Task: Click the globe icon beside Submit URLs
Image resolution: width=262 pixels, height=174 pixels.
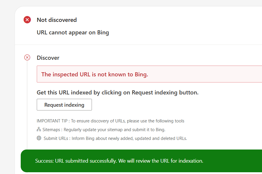Action: 39,138
